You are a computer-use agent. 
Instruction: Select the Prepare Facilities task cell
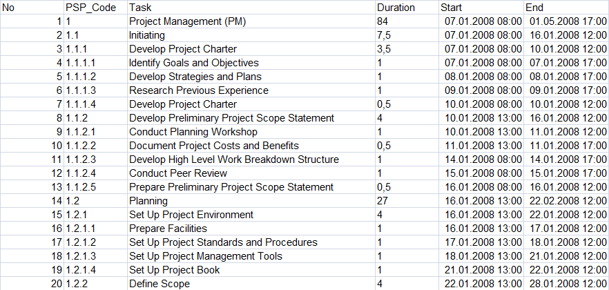(x=251, y=229)
